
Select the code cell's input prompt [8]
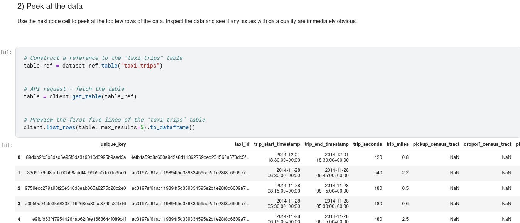click(6, 52)
